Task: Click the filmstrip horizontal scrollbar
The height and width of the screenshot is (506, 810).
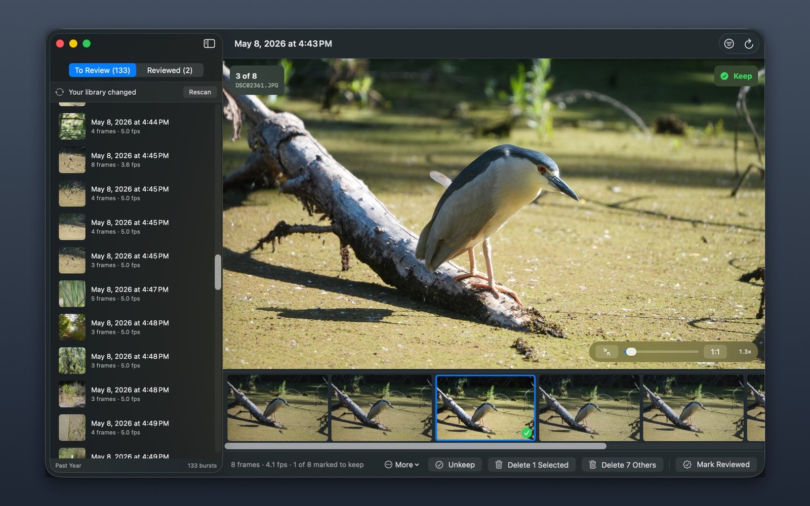Action: tap(415, 446)
